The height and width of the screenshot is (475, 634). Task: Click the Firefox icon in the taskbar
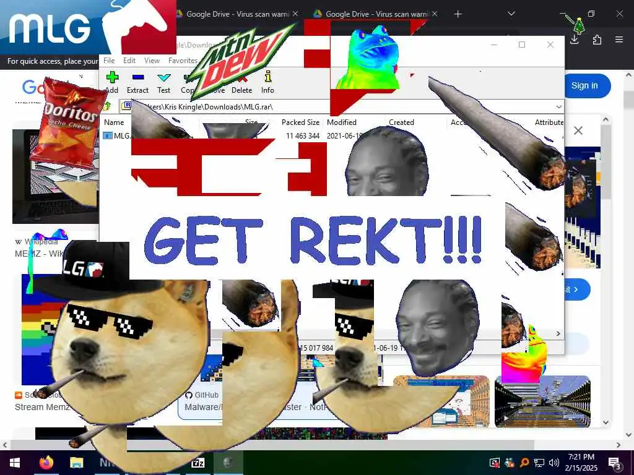coord(46,463)
